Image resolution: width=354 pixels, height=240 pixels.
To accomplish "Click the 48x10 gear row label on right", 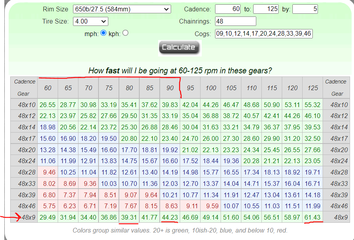I will tap(337, 105).
